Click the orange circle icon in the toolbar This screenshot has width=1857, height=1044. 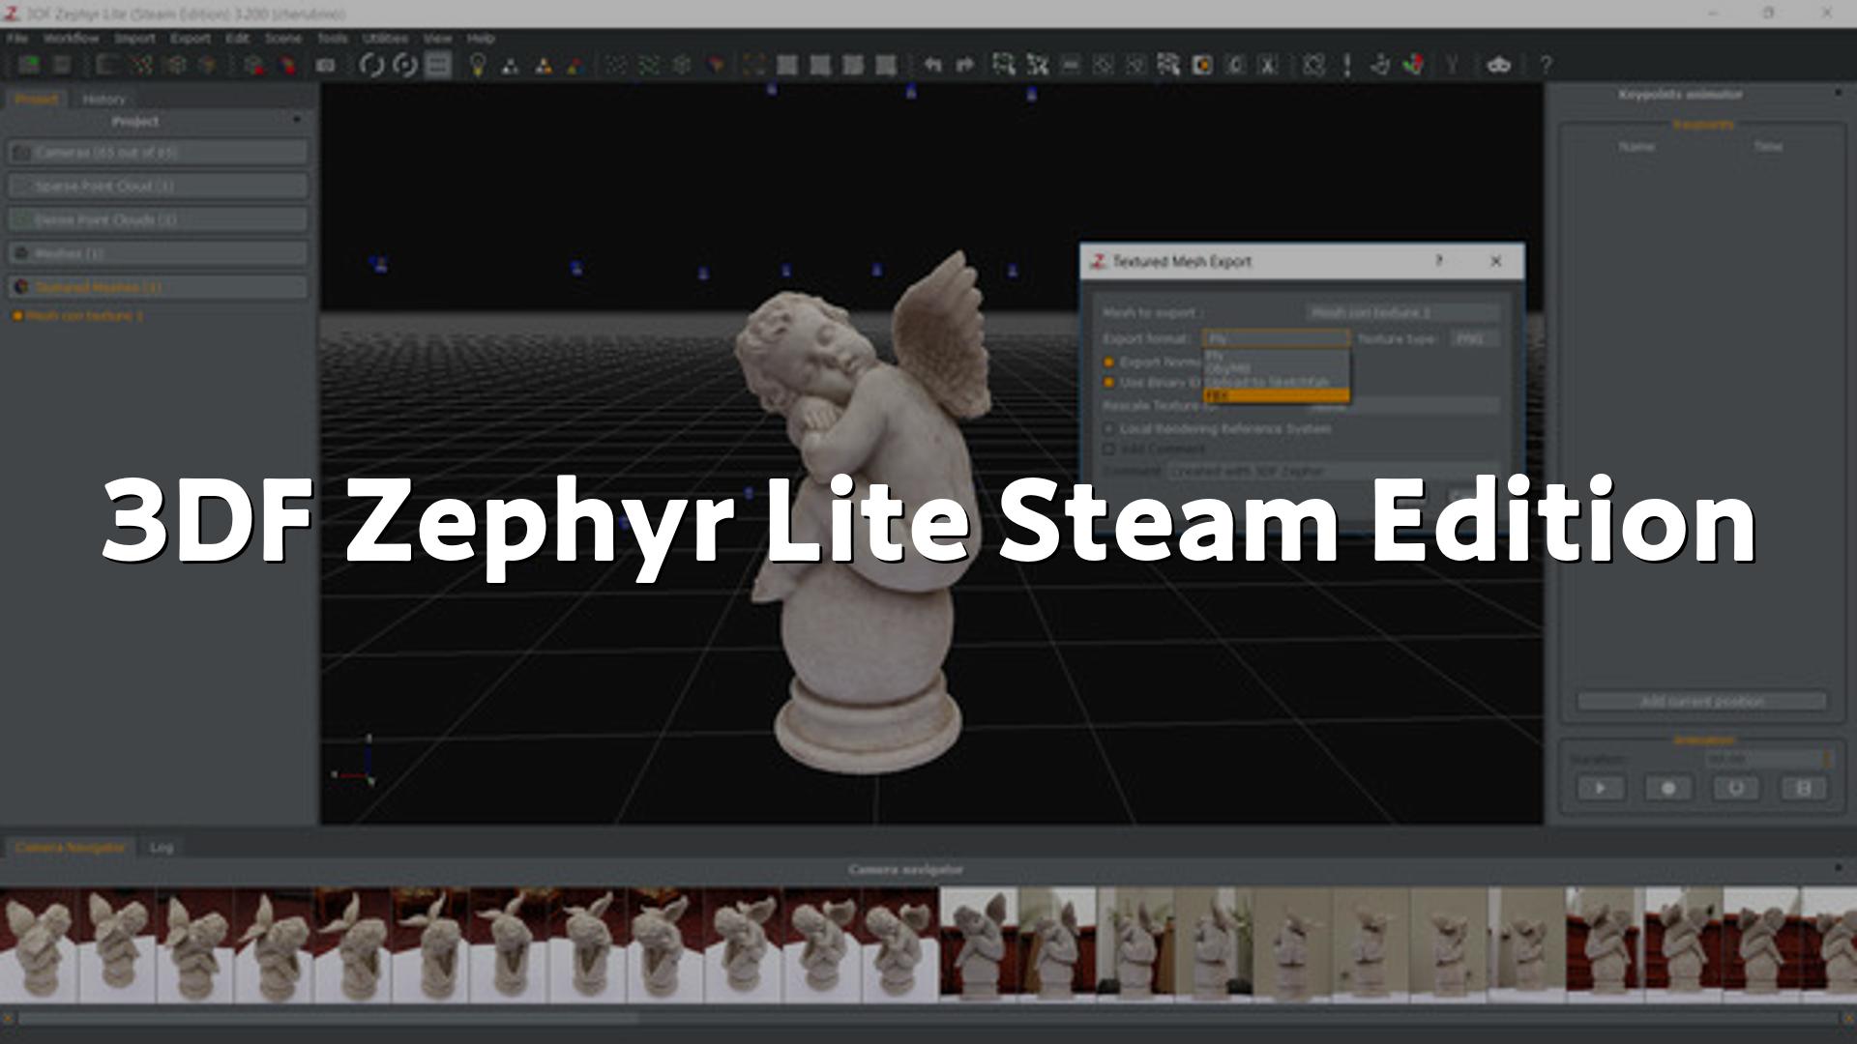tap(1202, 65)
